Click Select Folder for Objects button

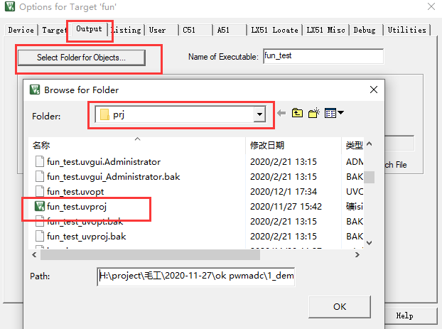click(x=82, y=58)
